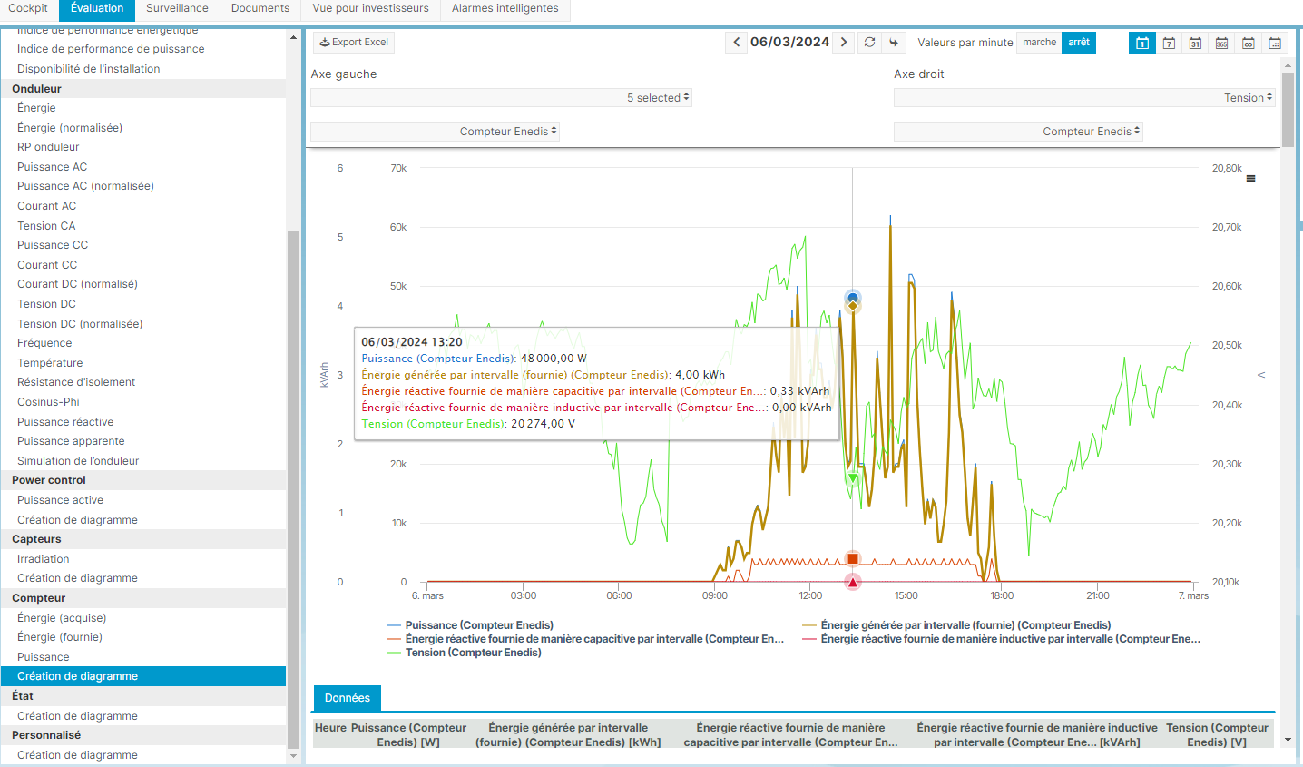Open the chart hamburger context menu
The image size is (1303, 767).
[x=1250, y=179]
